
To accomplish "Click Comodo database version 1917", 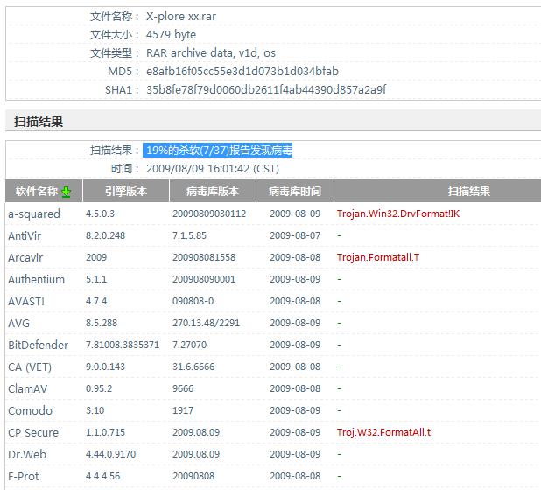I will [183, 410].
